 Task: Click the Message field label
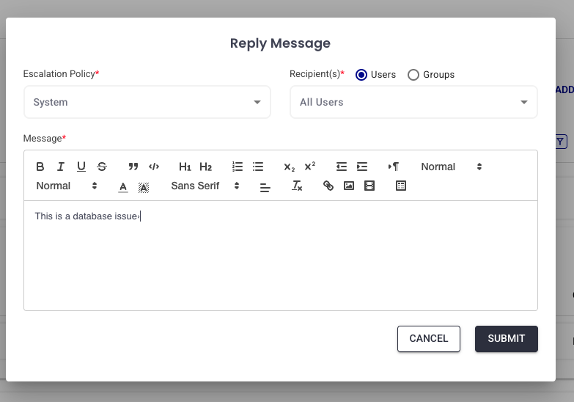click(x=44, y=138)
